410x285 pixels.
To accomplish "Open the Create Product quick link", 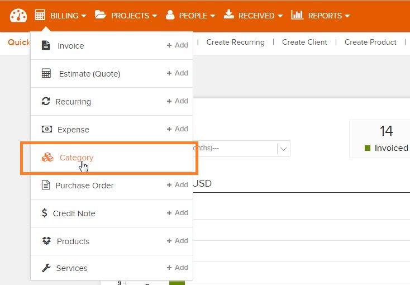I will (x=370, y=42).
